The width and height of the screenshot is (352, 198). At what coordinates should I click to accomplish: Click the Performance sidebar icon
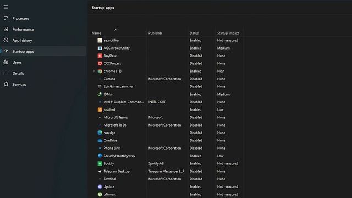point(6,29)
